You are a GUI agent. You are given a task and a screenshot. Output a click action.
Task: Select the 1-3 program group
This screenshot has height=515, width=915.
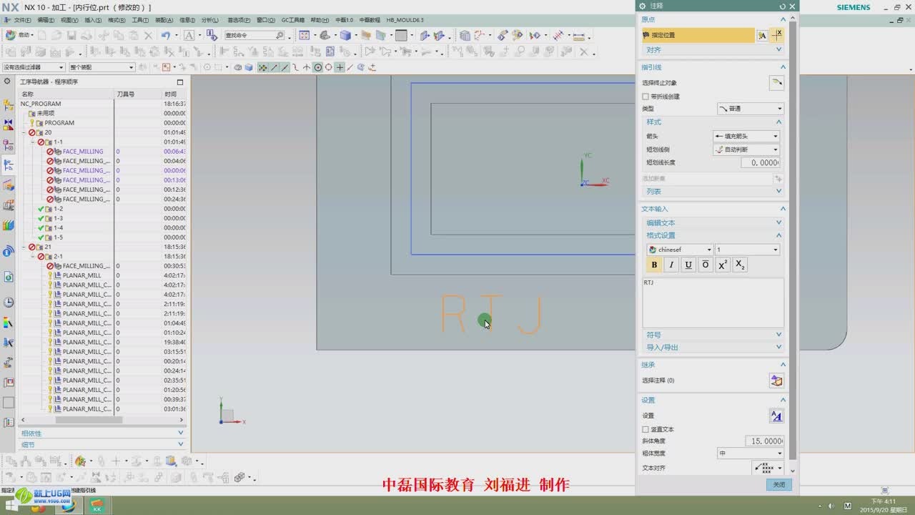[58, 218]
